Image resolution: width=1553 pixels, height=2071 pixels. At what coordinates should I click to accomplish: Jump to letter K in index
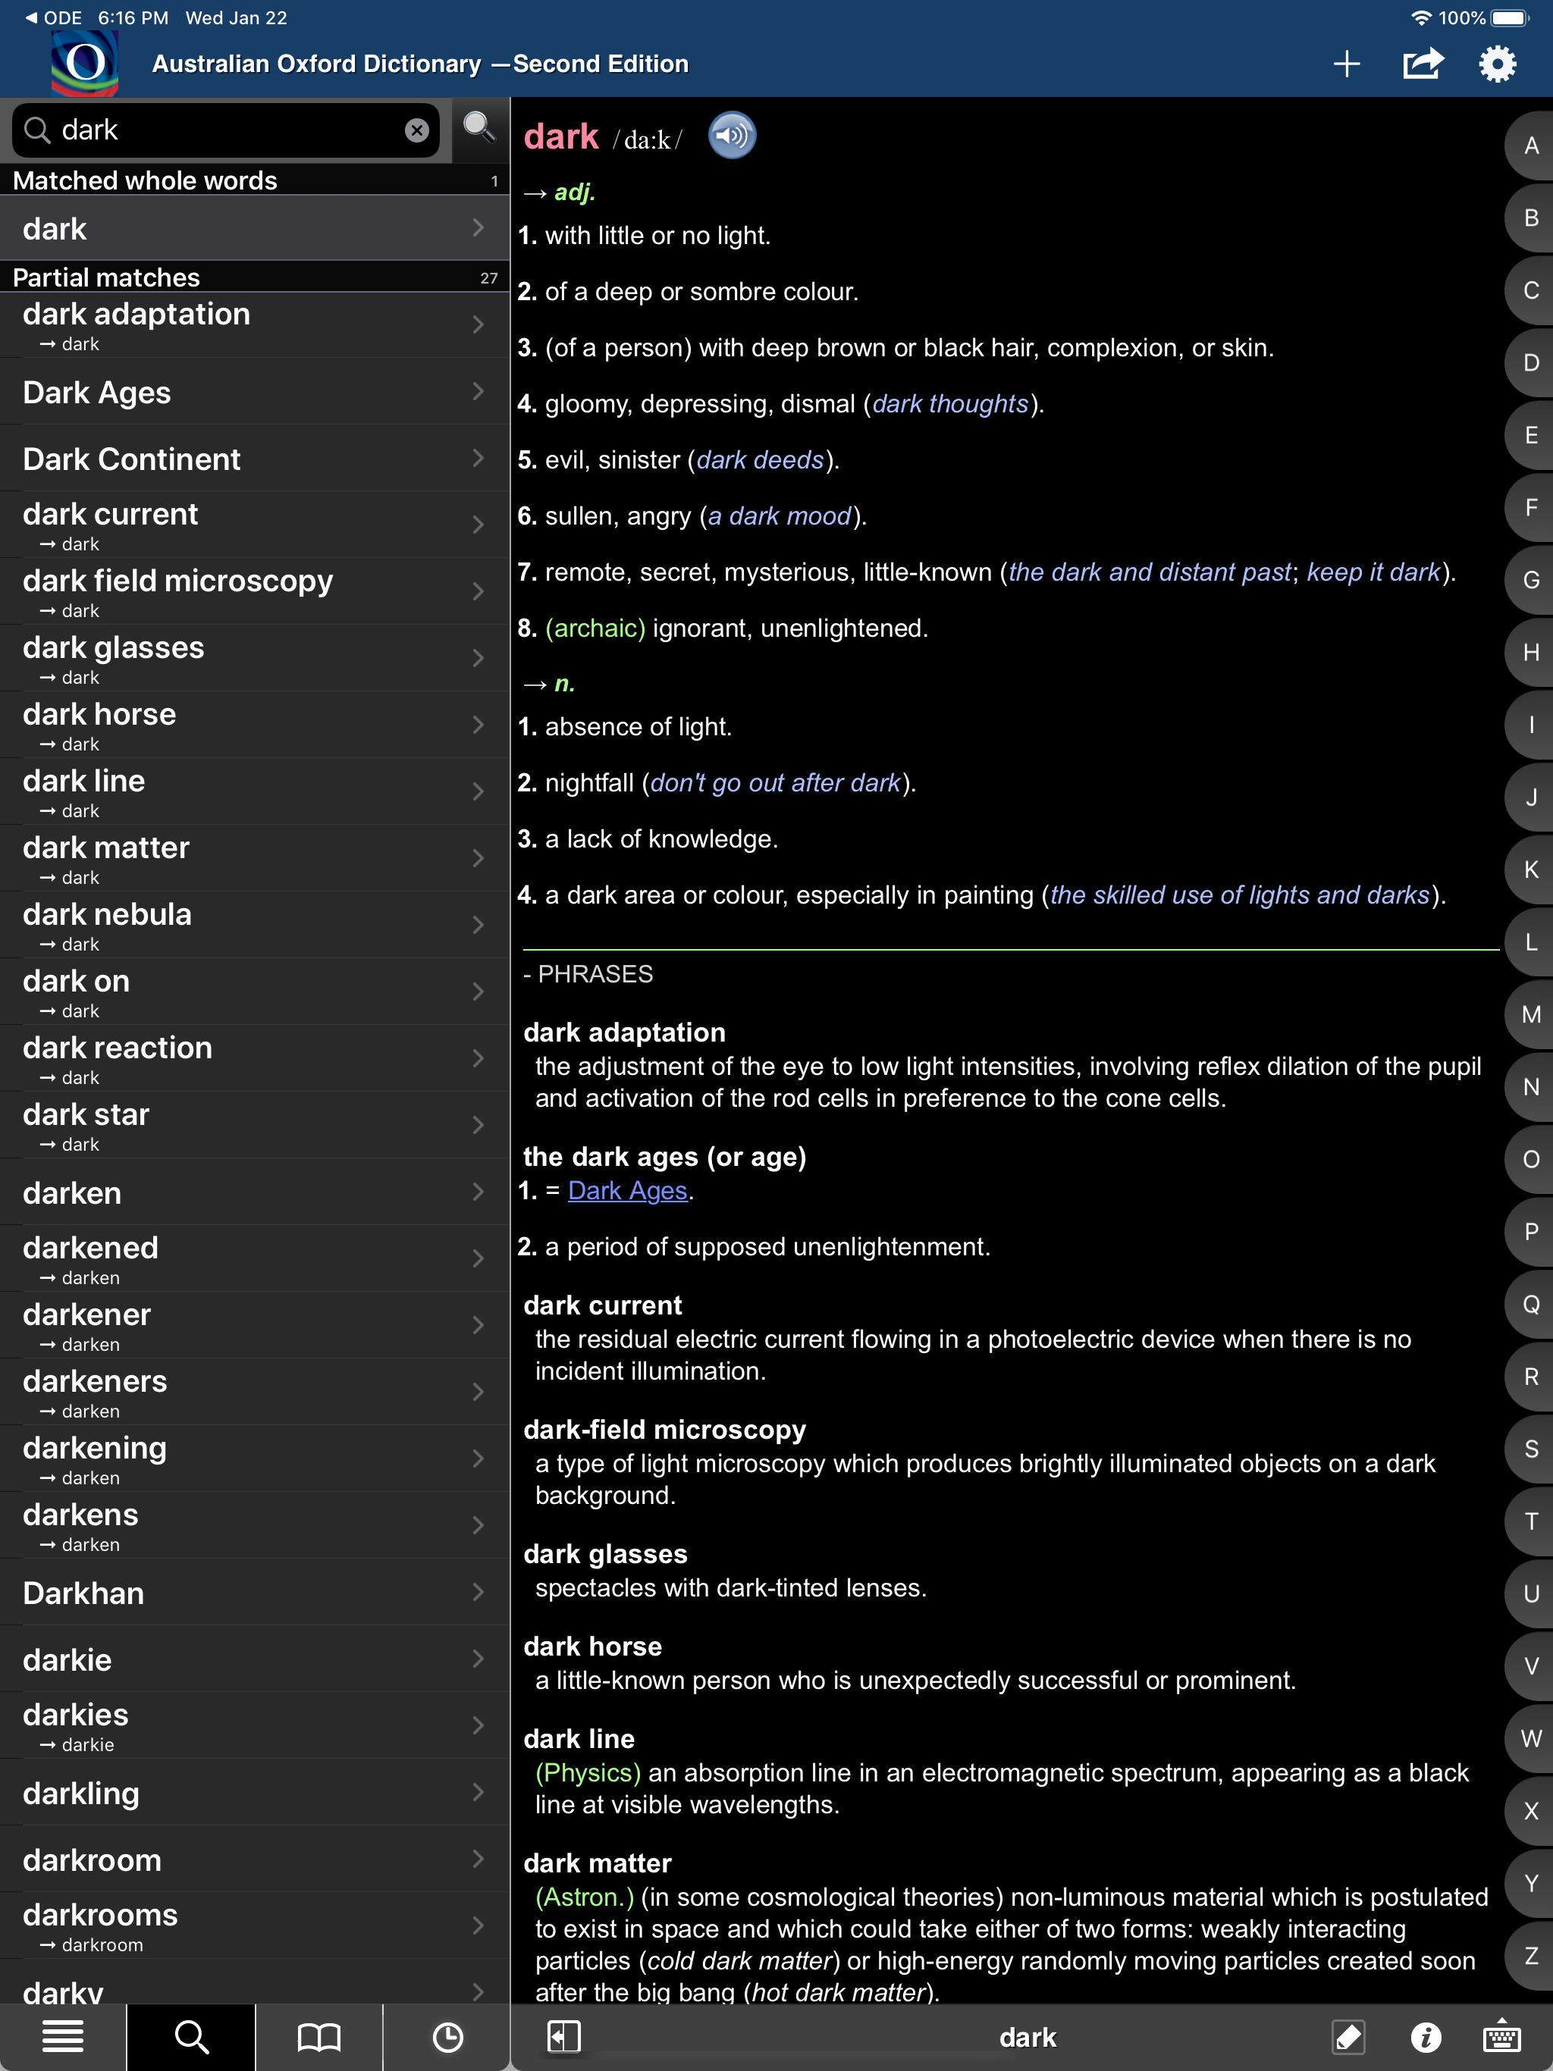1530,869
